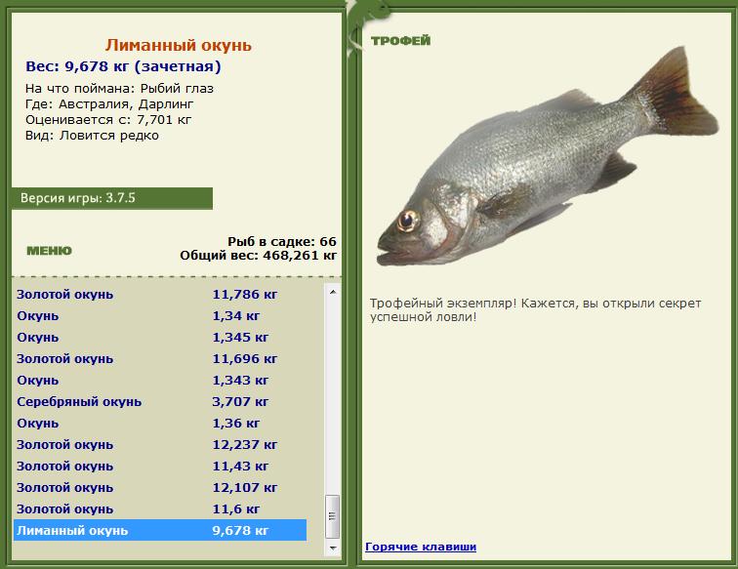Select Золотой окунь 11,43 кг row

[160, 467]
